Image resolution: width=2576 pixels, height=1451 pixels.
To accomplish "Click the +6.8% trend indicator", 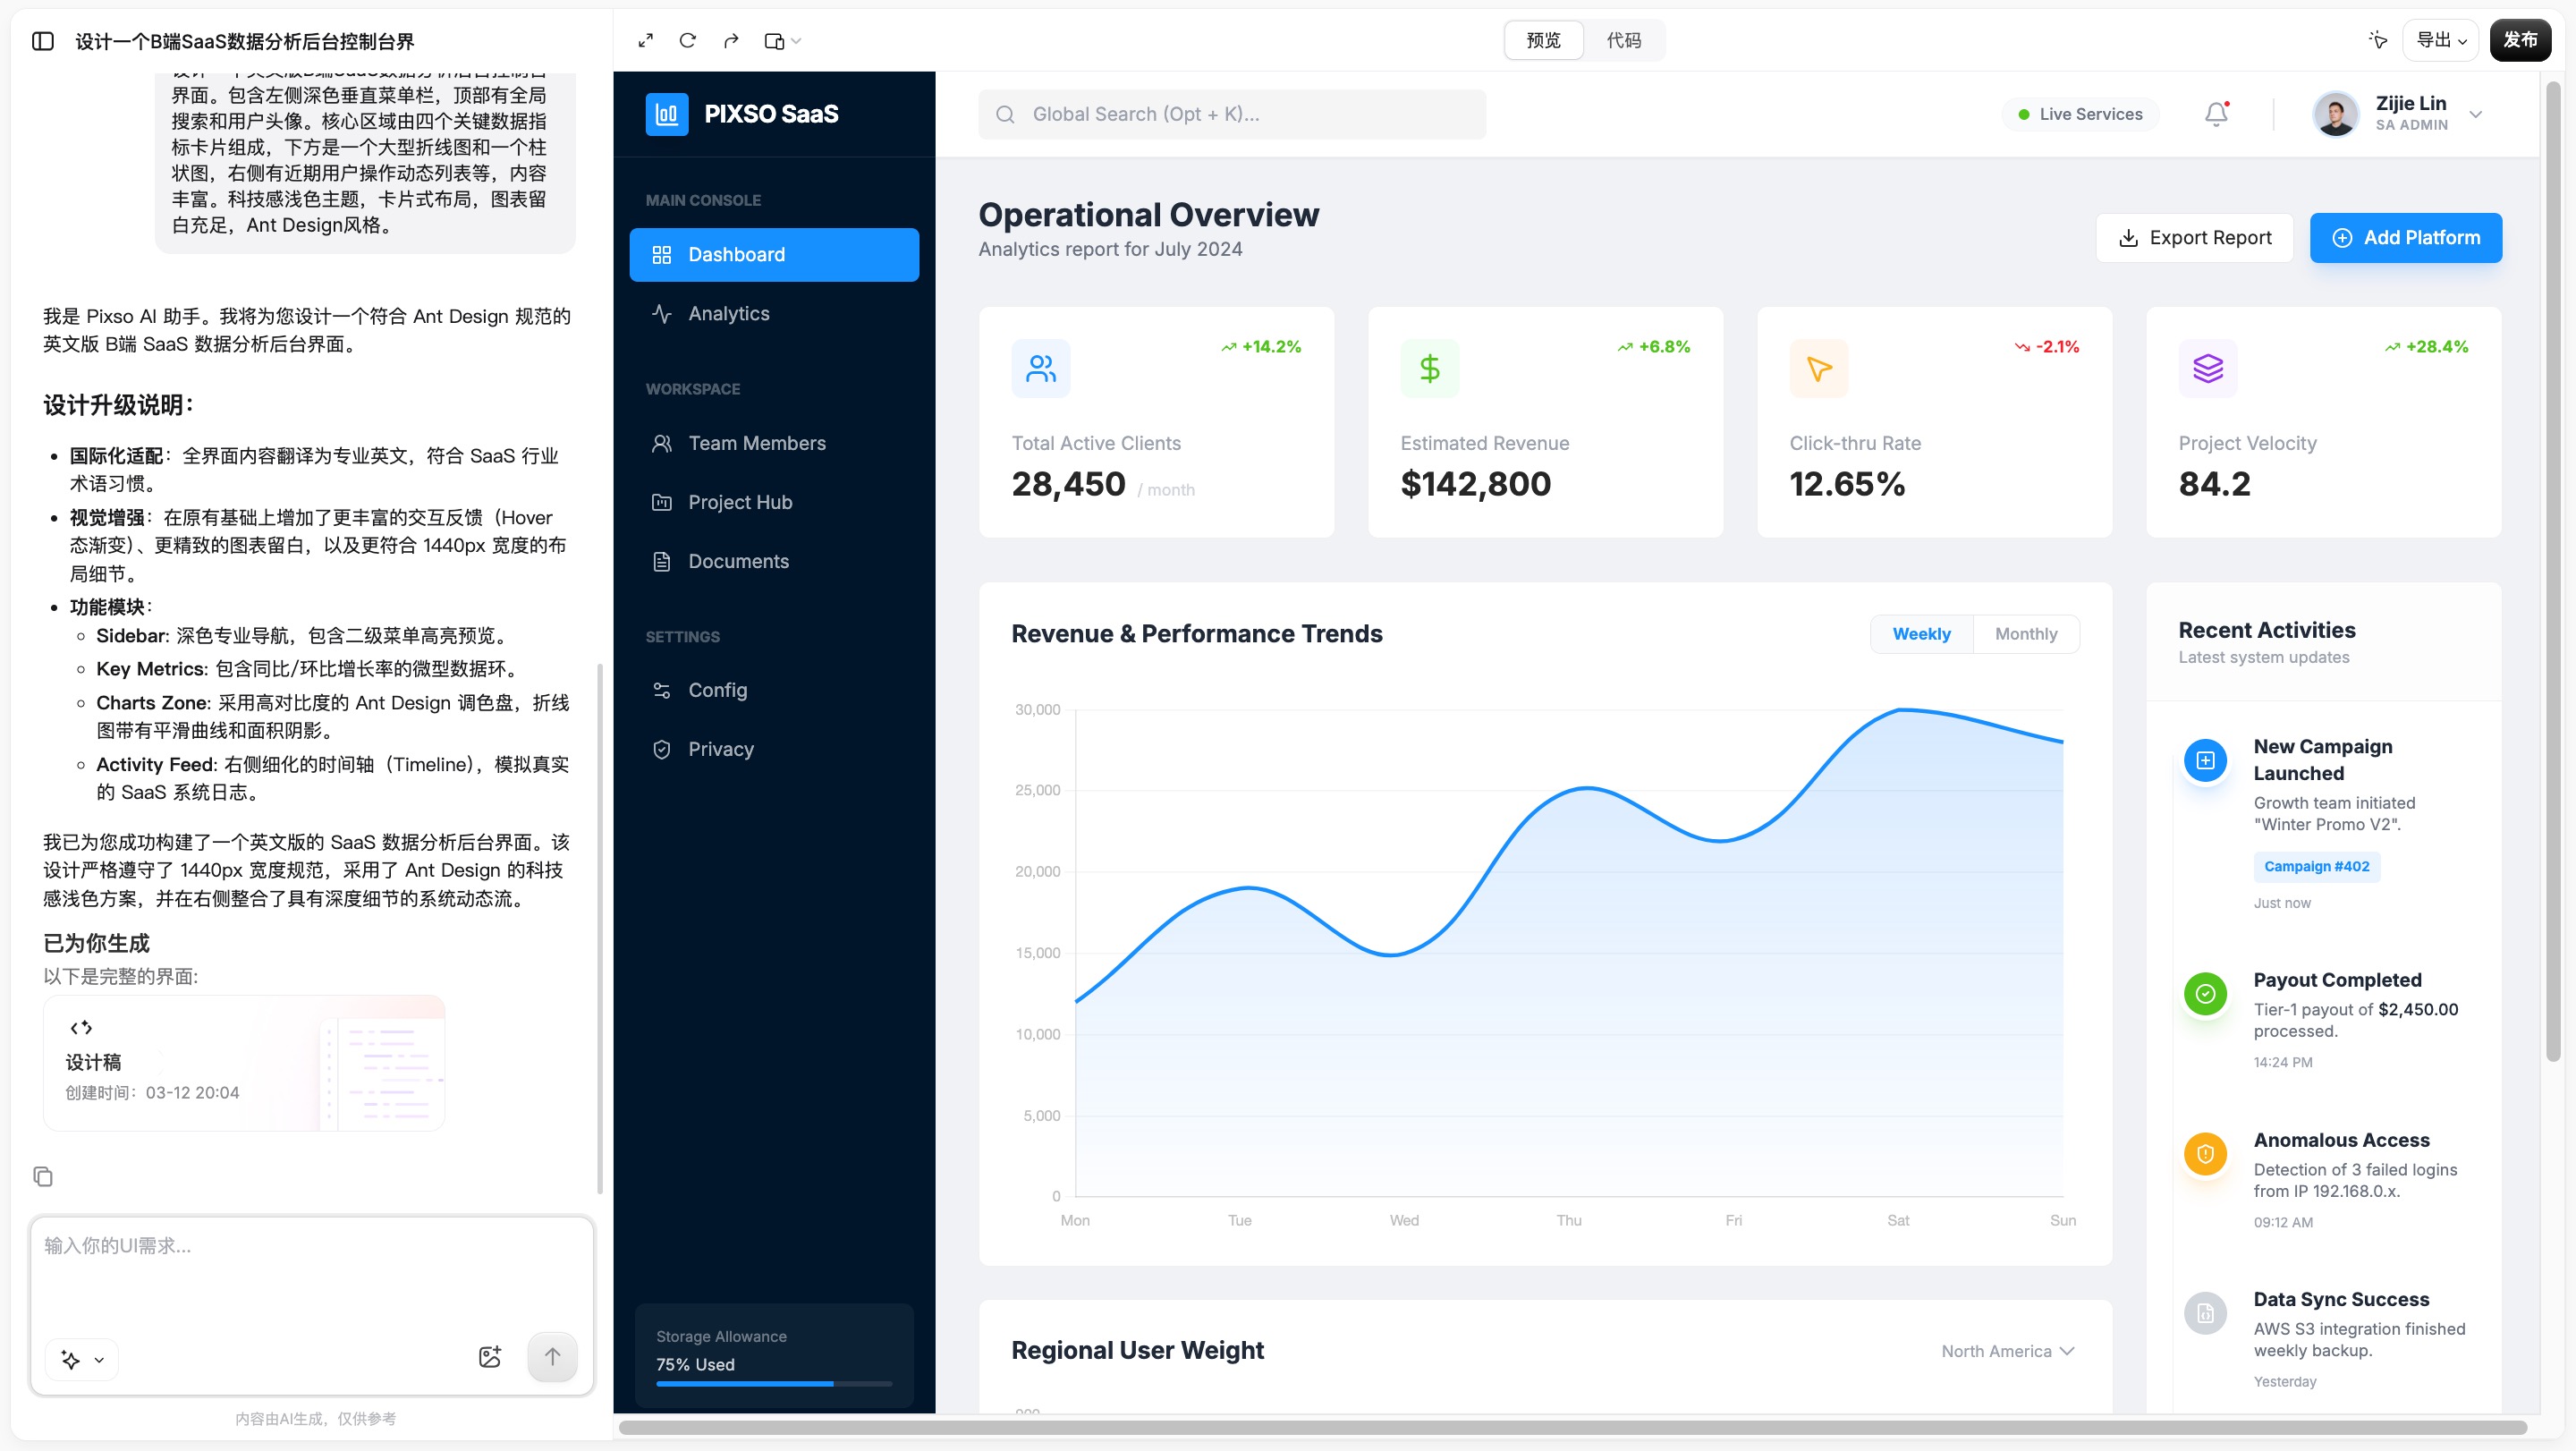I will pyautogui.click(x=1654, y=347).
